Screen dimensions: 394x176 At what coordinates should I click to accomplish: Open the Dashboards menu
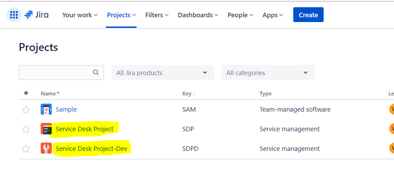pyautogui.click(x=198, y=15)
